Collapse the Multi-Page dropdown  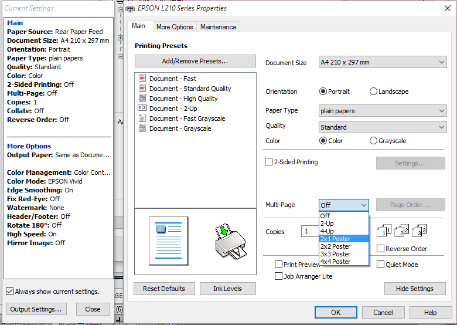[x=343, y=205]
